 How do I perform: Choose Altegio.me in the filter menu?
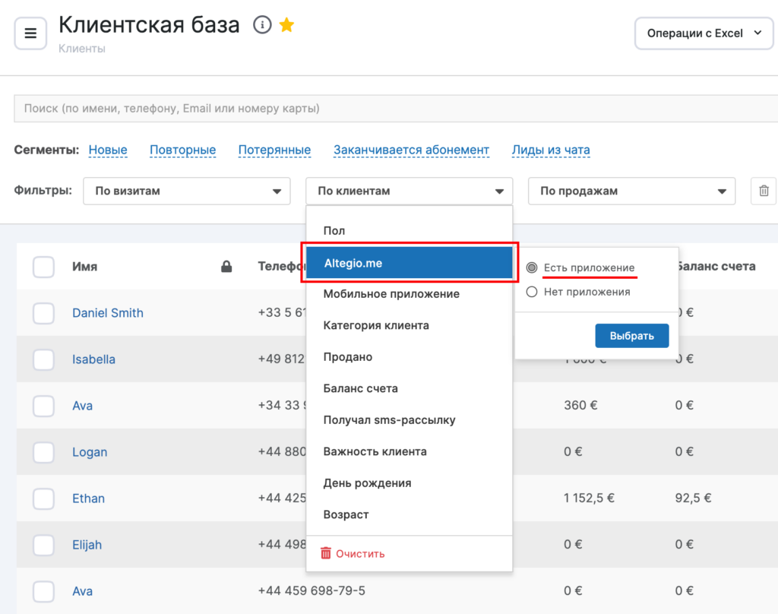(409, 264)
